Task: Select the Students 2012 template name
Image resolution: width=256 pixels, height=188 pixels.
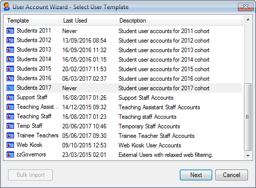Action: point(34,40)
